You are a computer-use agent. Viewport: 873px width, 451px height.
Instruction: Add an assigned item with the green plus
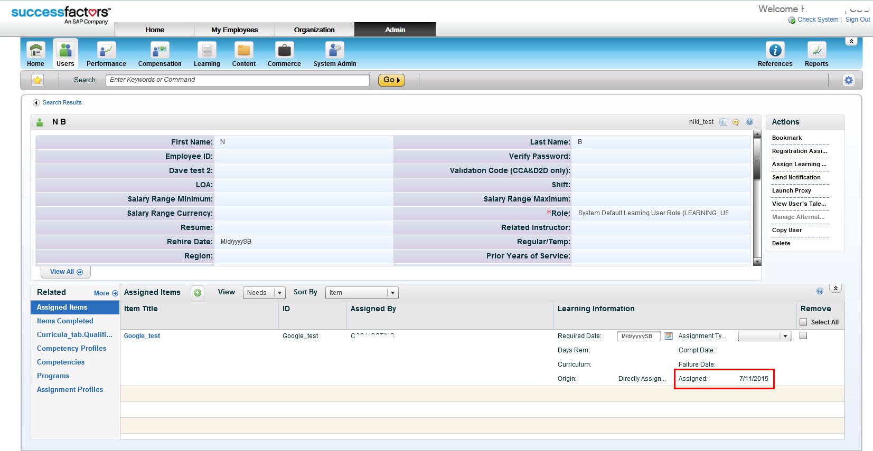[198, 293]
